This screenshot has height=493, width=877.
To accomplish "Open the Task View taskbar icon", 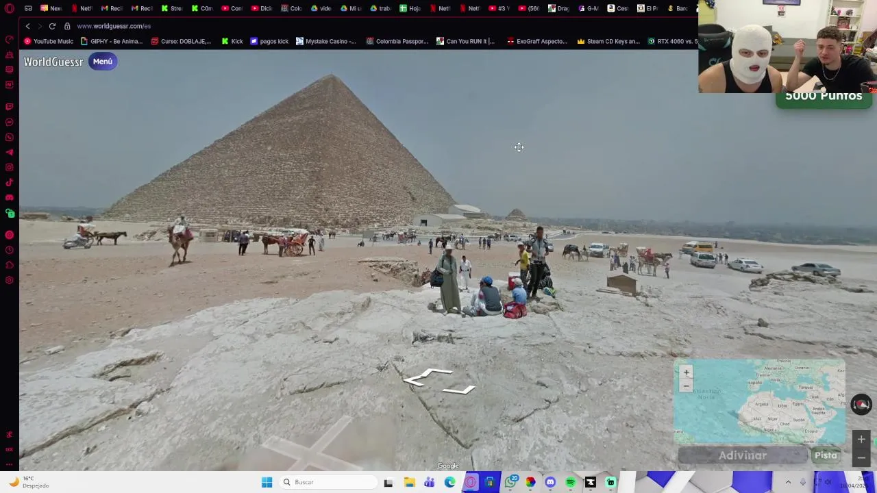I will [388, 482].
